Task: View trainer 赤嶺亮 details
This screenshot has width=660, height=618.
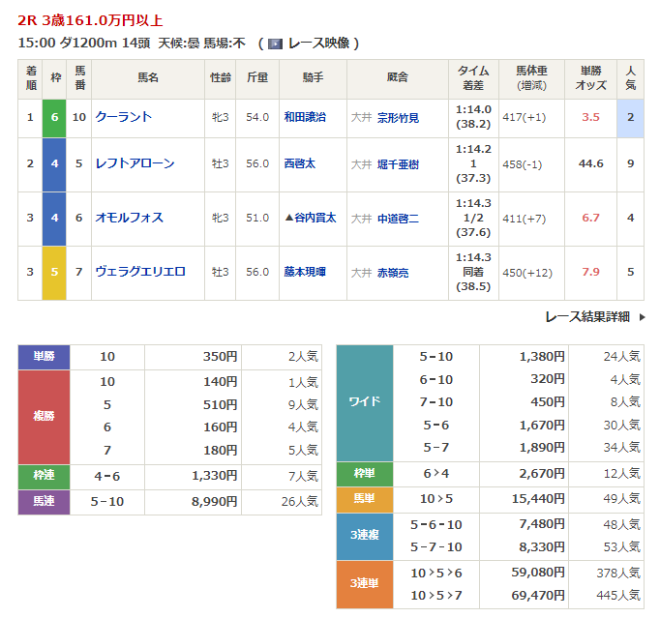Action: tap(393, 272)
